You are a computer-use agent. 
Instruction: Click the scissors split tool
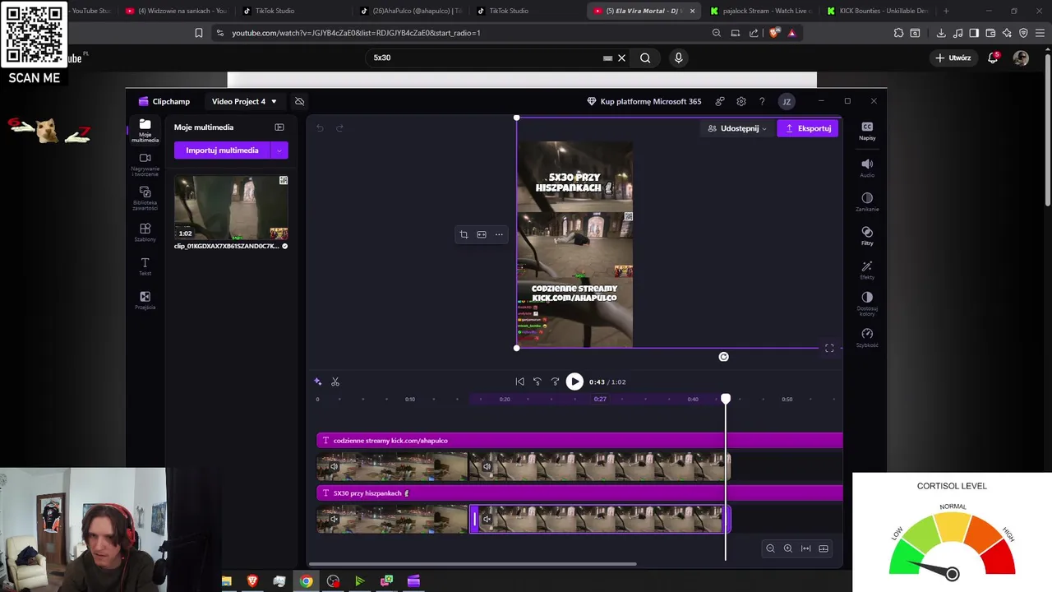coord(335,382)
